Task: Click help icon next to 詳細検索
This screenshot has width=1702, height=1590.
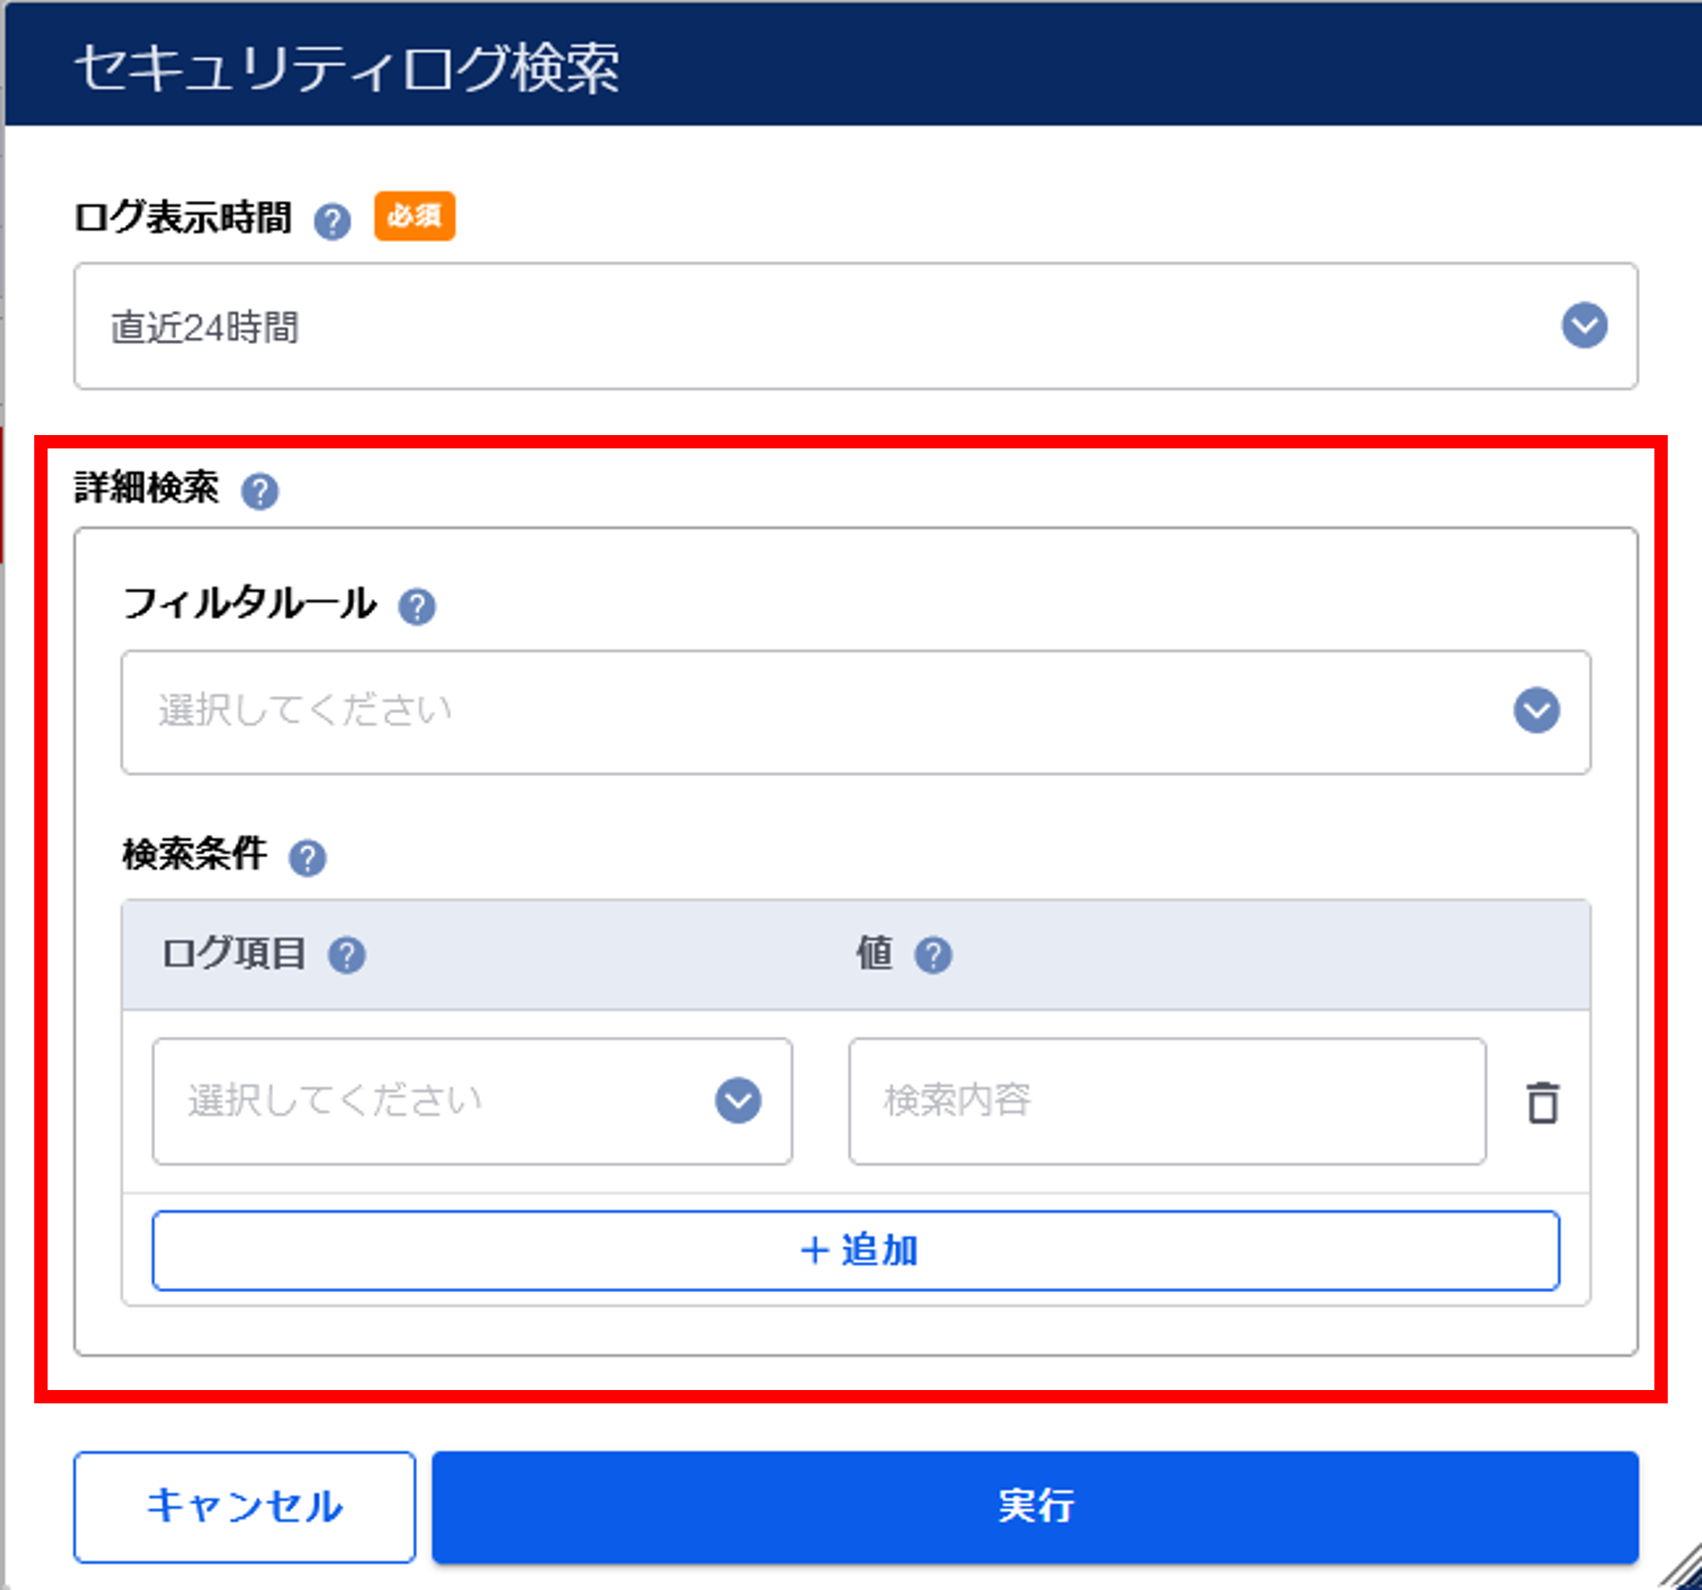Action: pos(260,491)
